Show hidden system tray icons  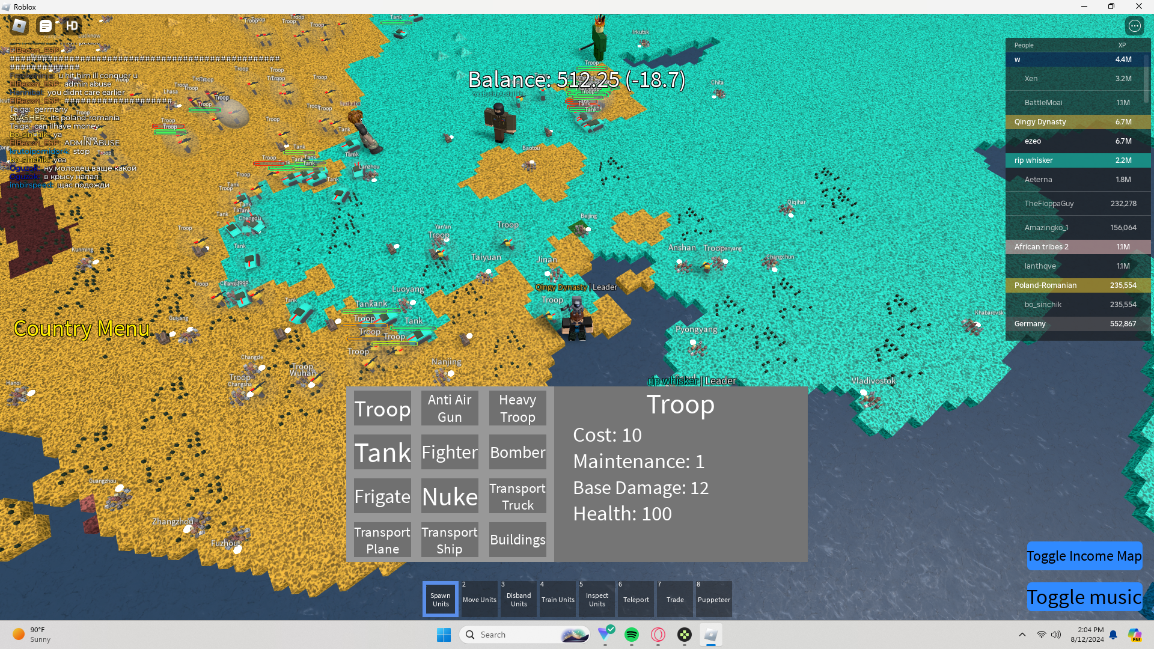tap(1022, 635)
